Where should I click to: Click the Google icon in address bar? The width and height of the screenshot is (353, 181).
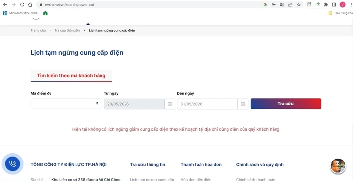click(265, 5)
